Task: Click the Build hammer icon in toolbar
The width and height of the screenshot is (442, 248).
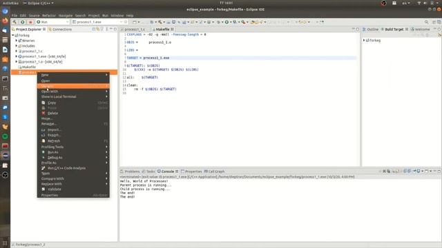Action: [15, 22]
